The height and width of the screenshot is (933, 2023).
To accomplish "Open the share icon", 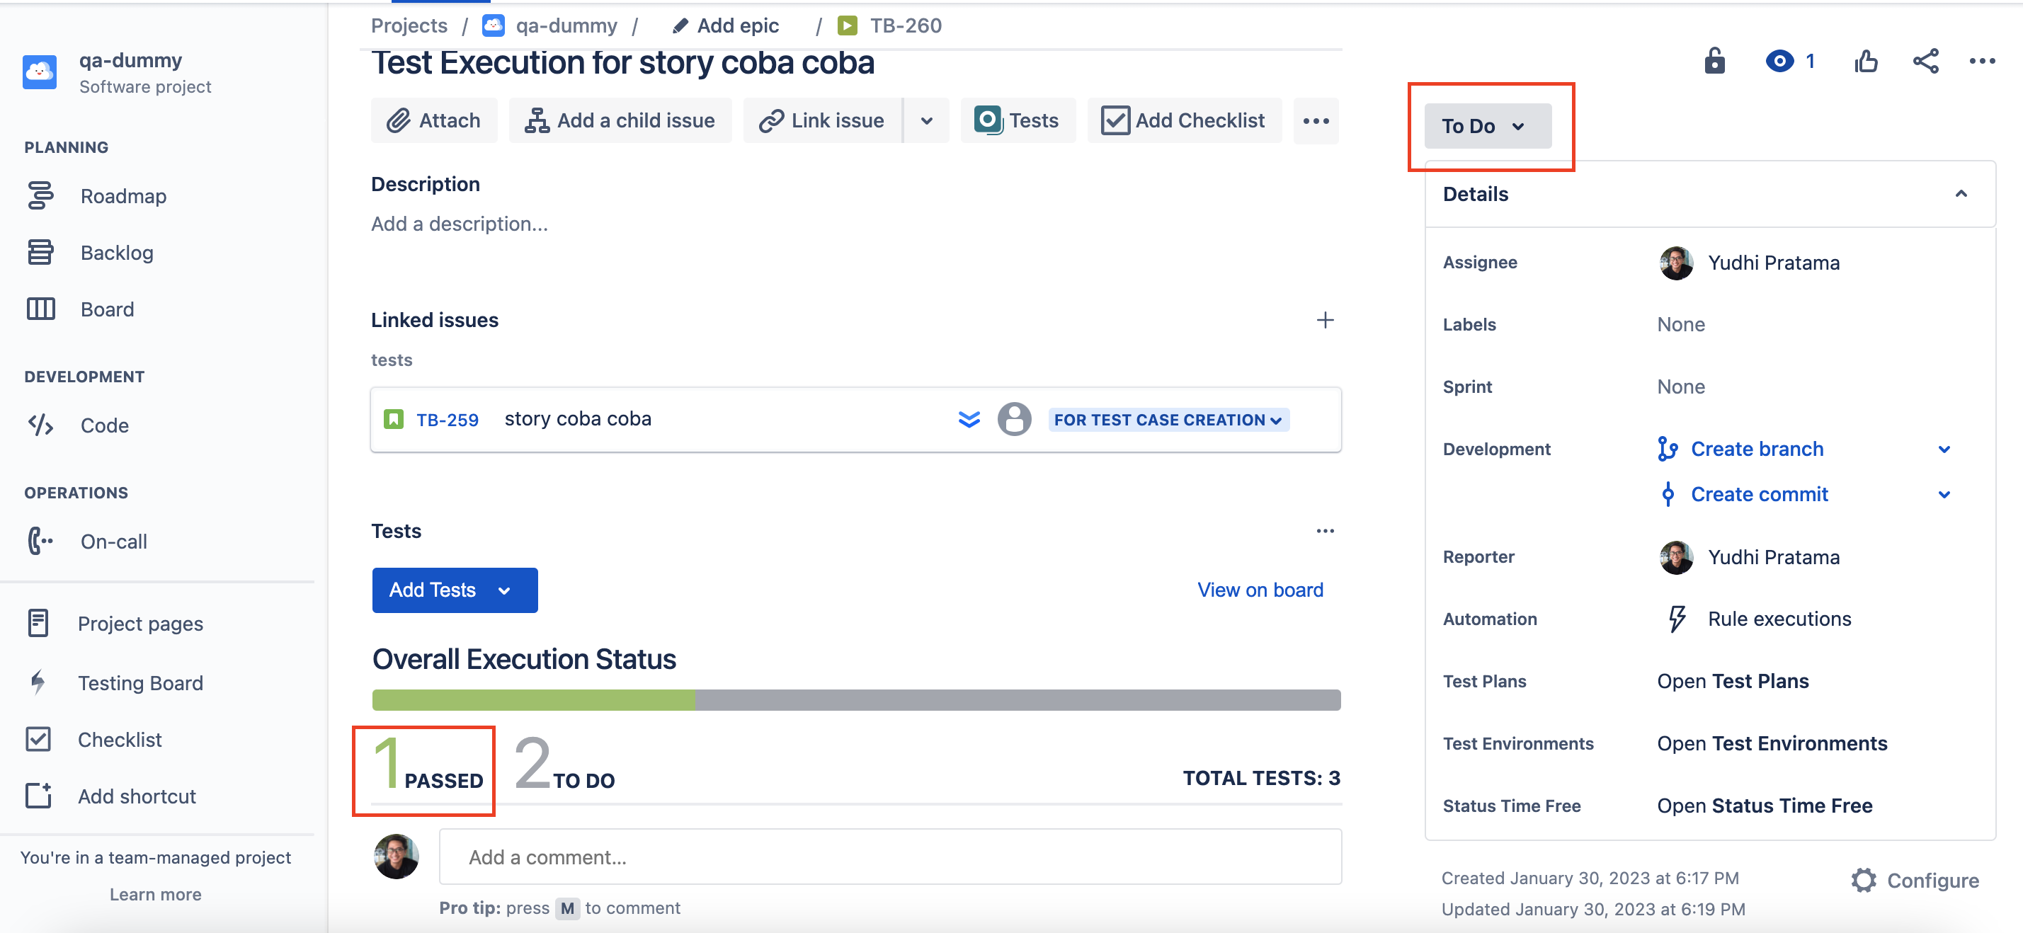I will (x=1925, y=62).
